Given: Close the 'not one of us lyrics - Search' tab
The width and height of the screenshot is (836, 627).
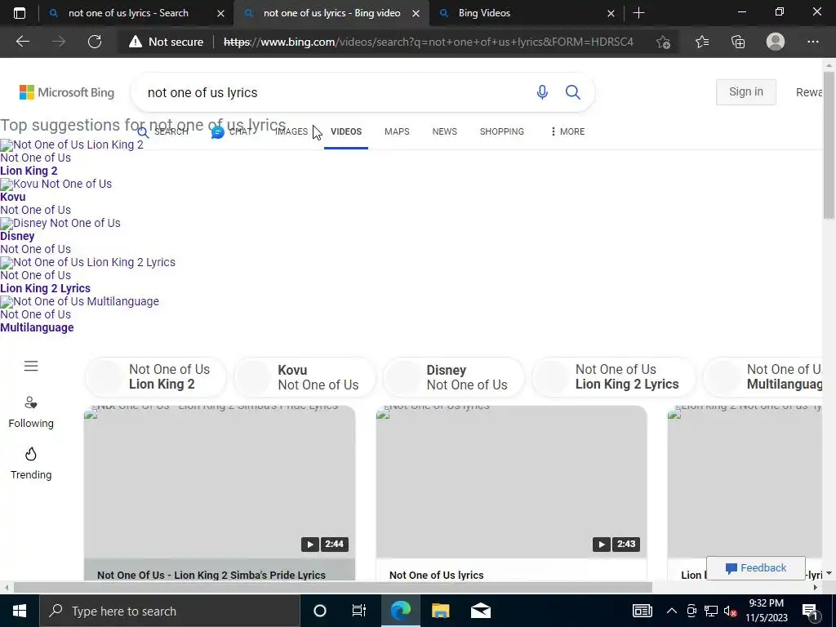Looking at the screenshot, I should pyautogui.click(x=220, y=13).
